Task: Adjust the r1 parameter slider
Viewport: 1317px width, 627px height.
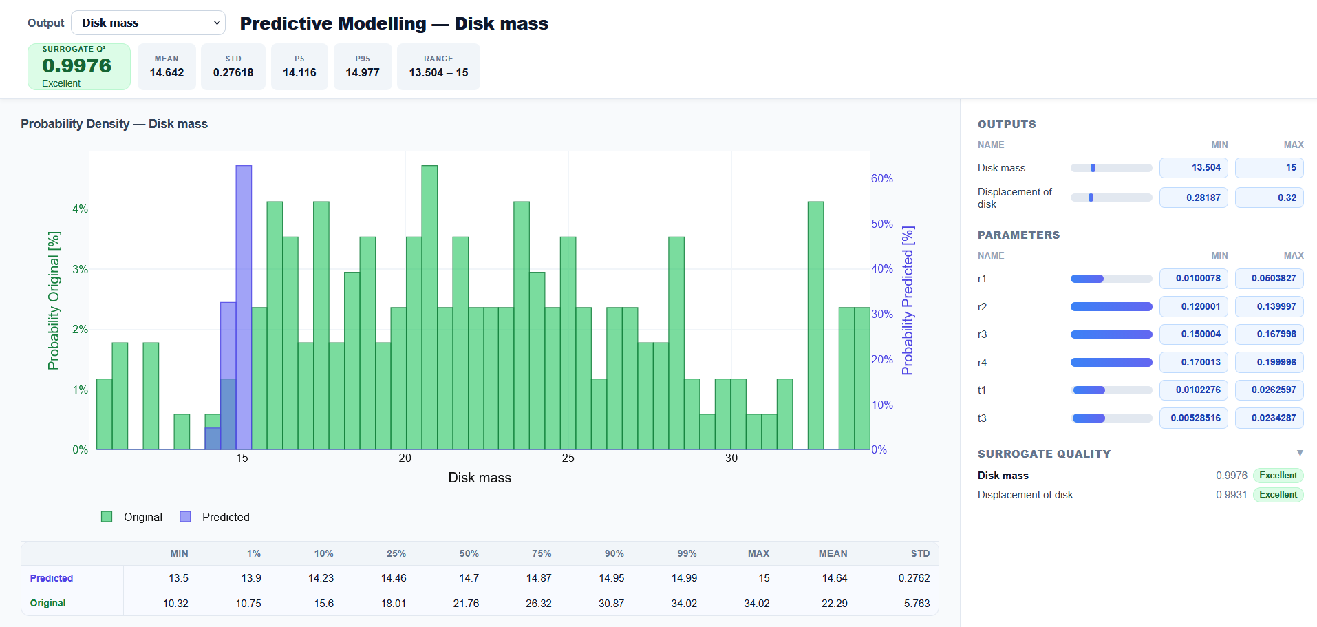Action: [1111, 279]
